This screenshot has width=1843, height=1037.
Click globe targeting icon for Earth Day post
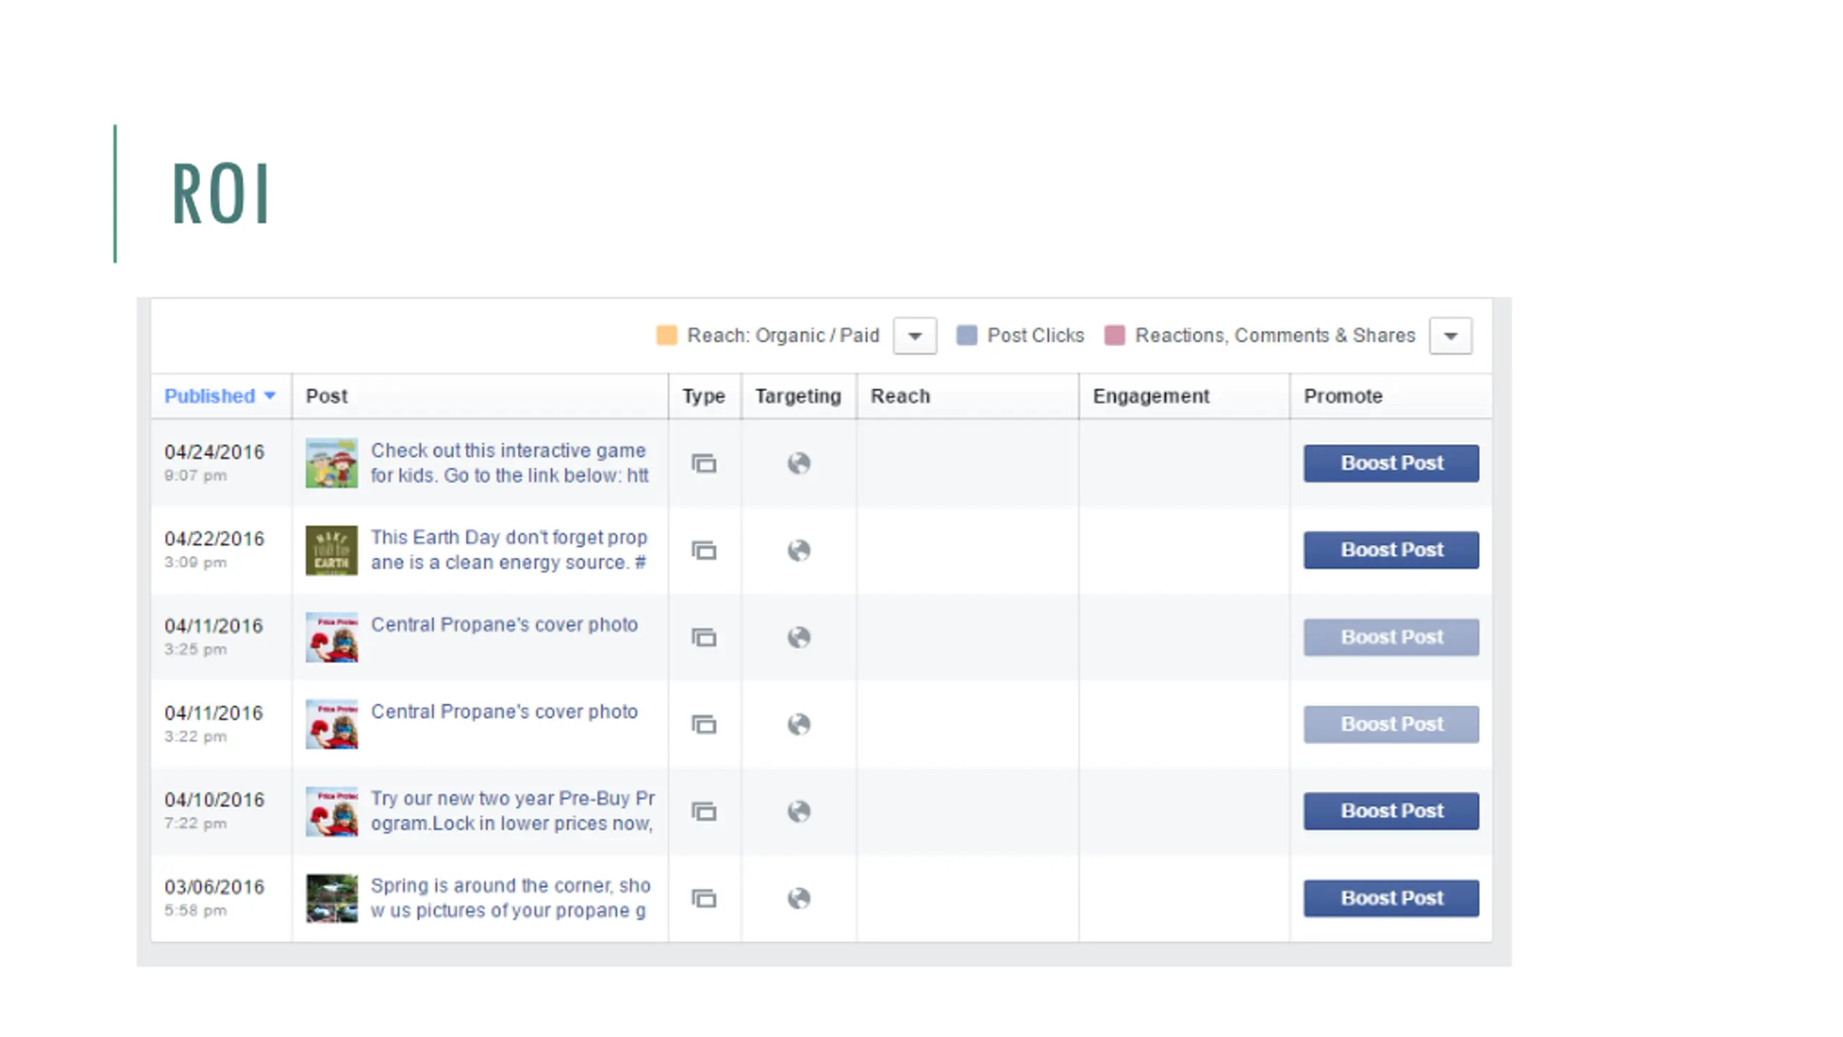point(798,550)
